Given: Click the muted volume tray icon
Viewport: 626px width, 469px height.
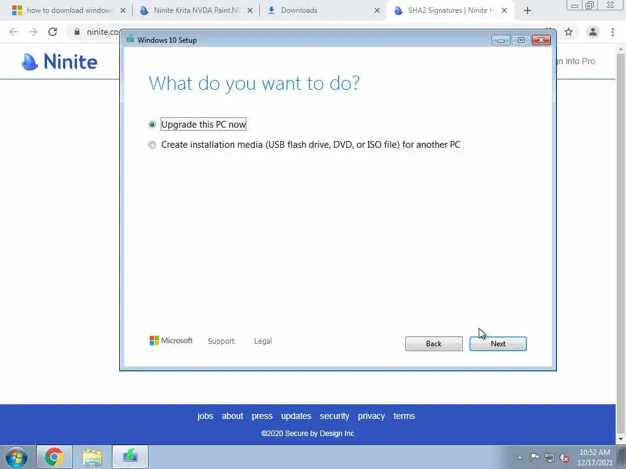Looking at the screenshot, I should pyautogui.click(x=564, y=457).
